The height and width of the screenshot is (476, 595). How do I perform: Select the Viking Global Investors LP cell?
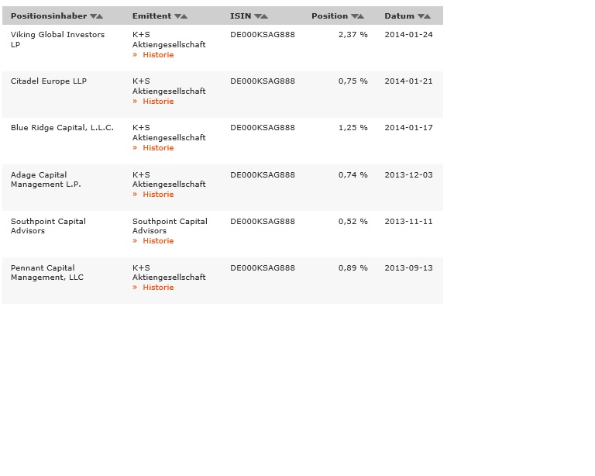click(x=57, y=40)
